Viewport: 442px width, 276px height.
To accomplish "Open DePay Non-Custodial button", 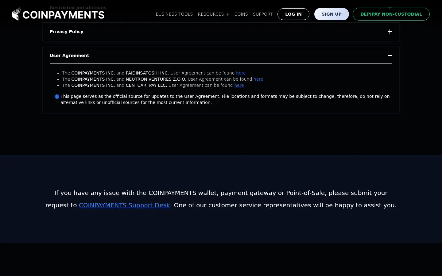I will point(391,14).
